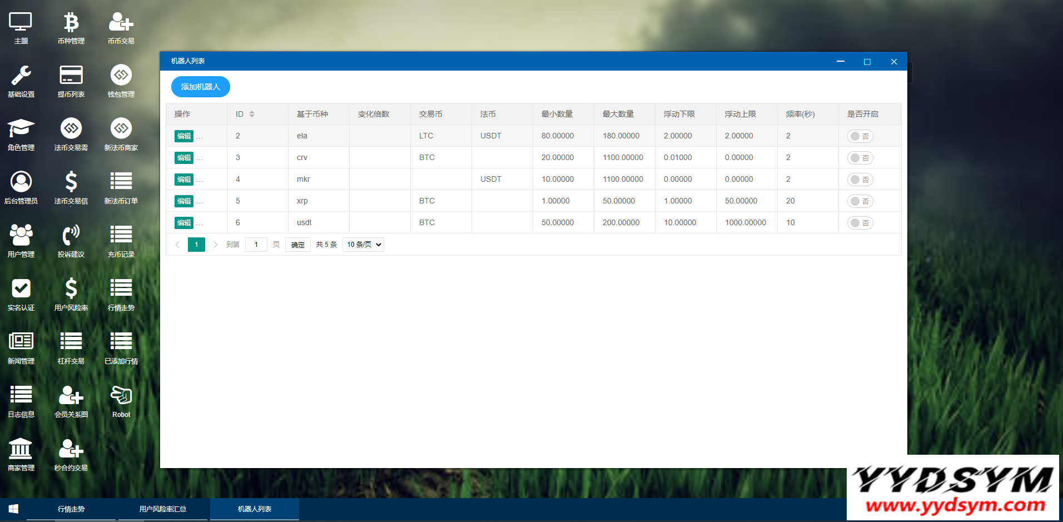Toggle 是否开启 switch for ela robot
Viewport: 1063px width, 522px height.
coord(860,136)
